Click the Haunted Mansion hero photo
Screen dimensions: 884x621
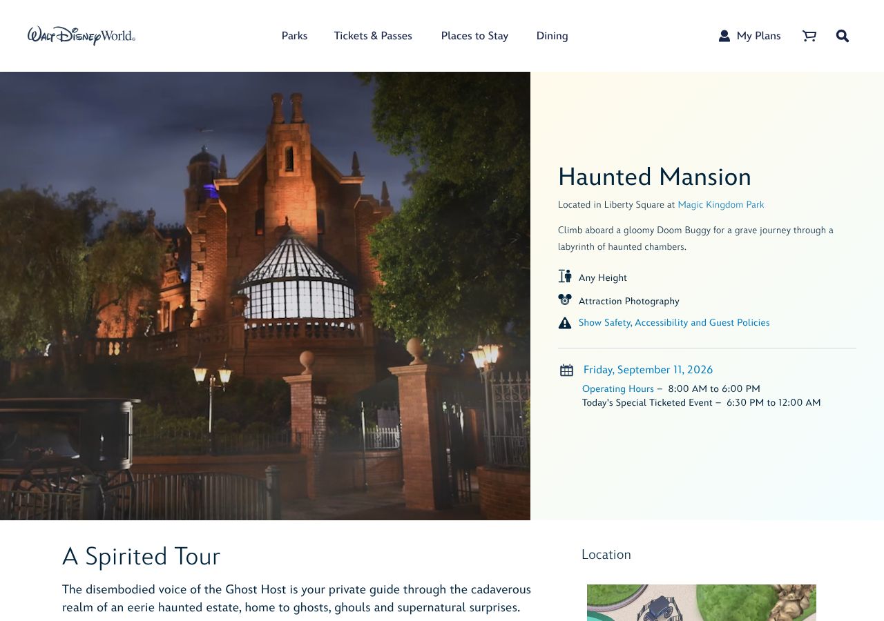(265, 296)
